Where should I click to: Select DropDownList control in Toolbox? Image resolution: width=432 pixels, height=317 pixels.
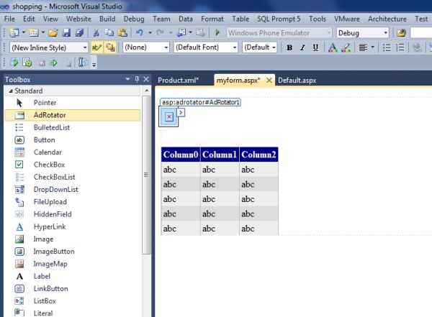click(x=72, y=189)
